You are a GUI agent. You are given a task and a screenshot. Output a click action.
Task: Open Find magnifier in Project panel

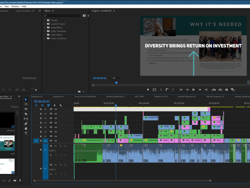click(9, 180)
